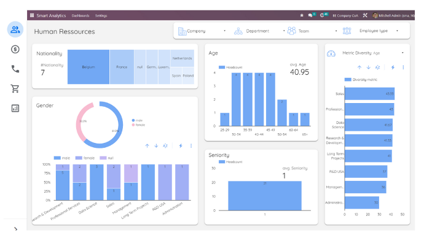The height and width of the screenshot is (238, 424).
Task: Open the Dashboards menu
Action: (80, 16)
